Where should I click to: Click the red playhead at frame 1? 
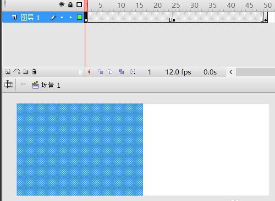[x=86, y=5]
